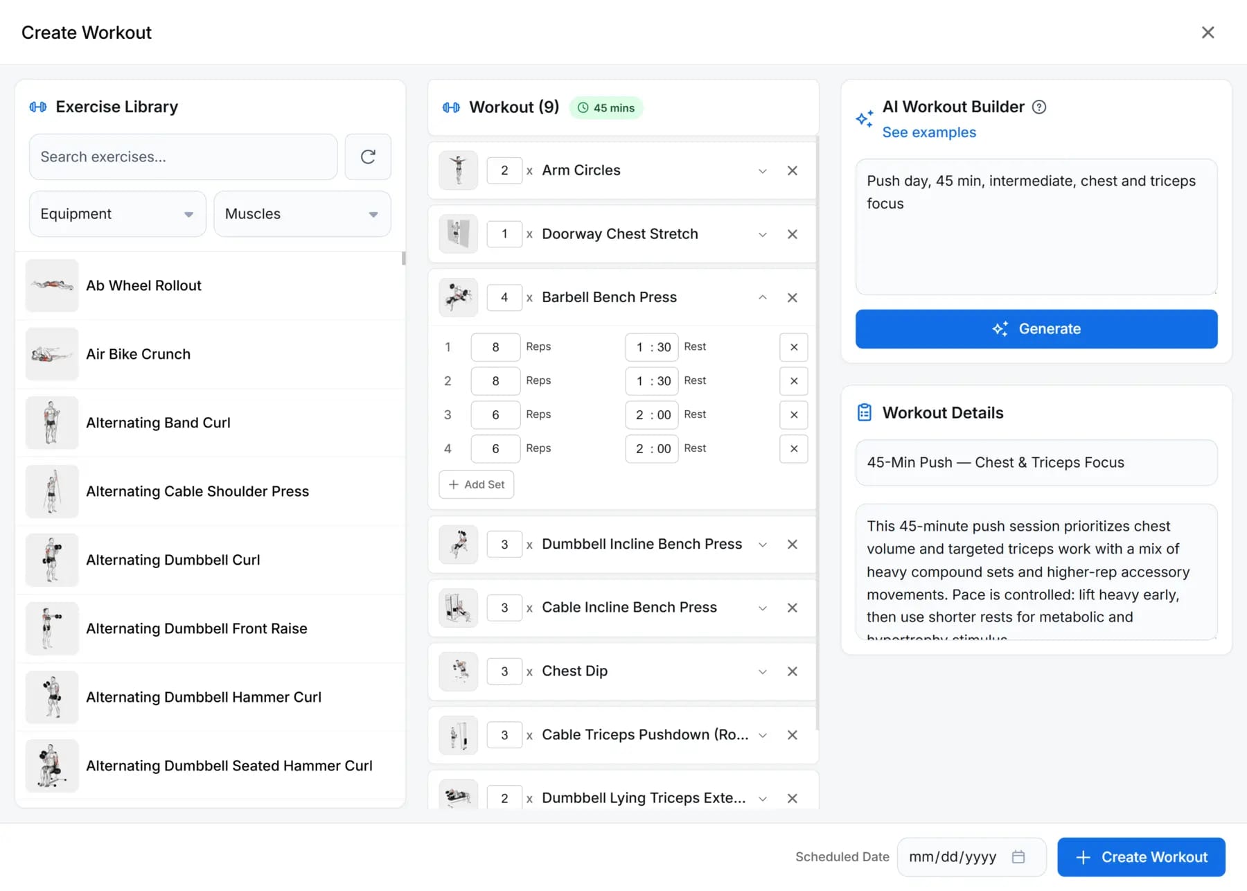Screen dimensions: 1247x891
Task: Remove Chest Dip from the workout
Action: 793,671
